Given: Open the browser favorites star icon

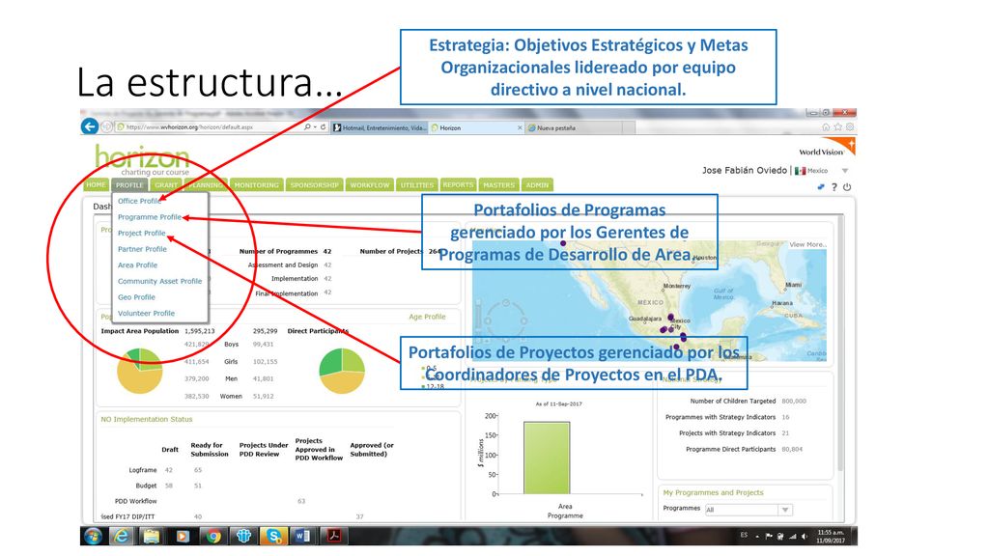Looking at the screenshot, I should pos(837,126).
